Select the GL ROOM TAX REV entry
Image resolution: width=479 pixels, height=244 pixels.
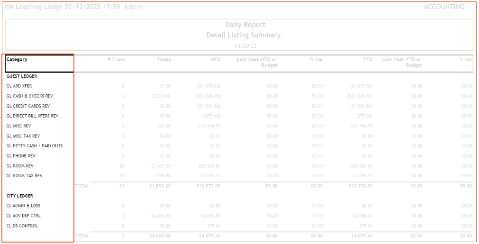click(24, 176)
